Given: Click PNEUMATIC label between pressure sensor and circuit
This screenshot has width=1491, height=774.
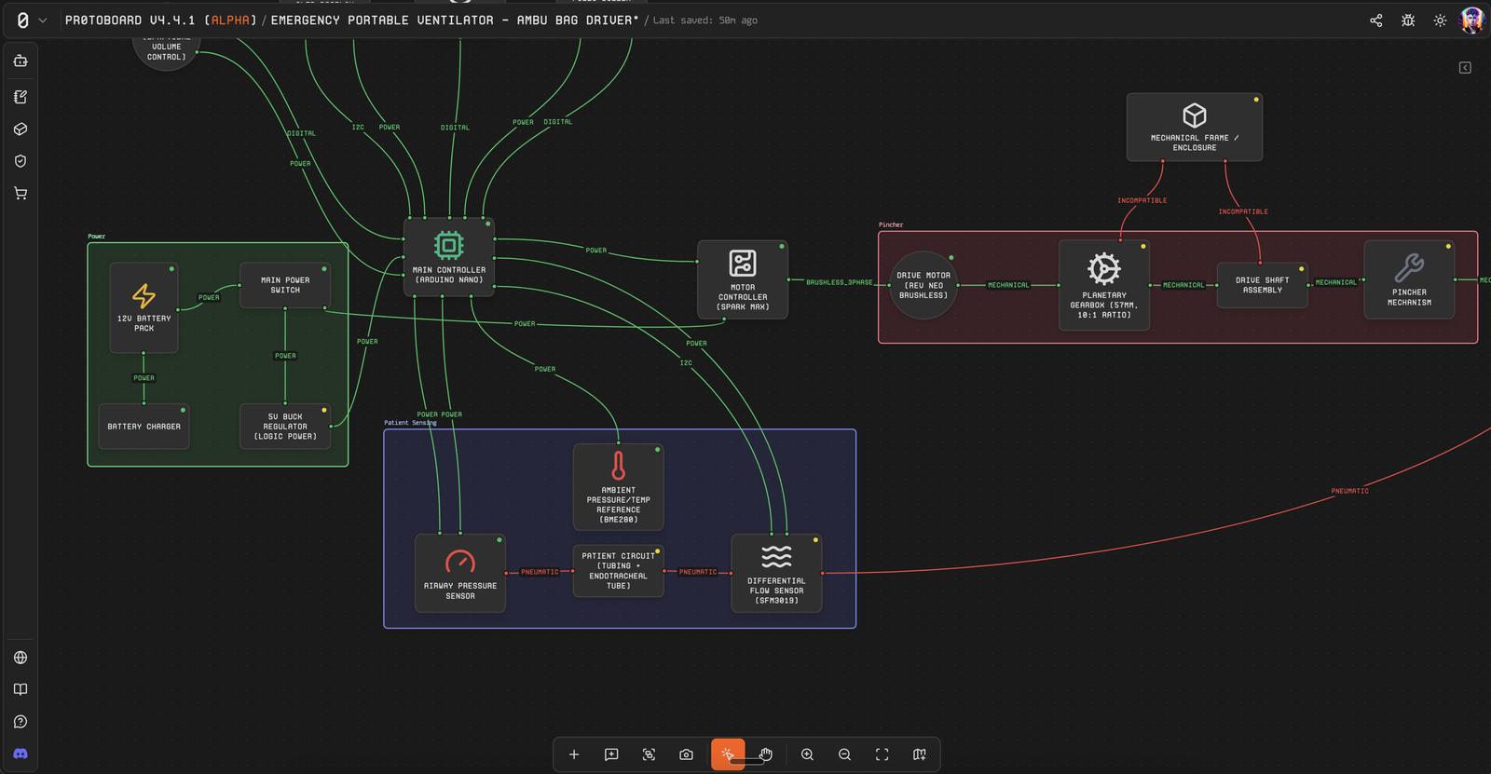Looking at the screenshot, I should tap(540, 572).
